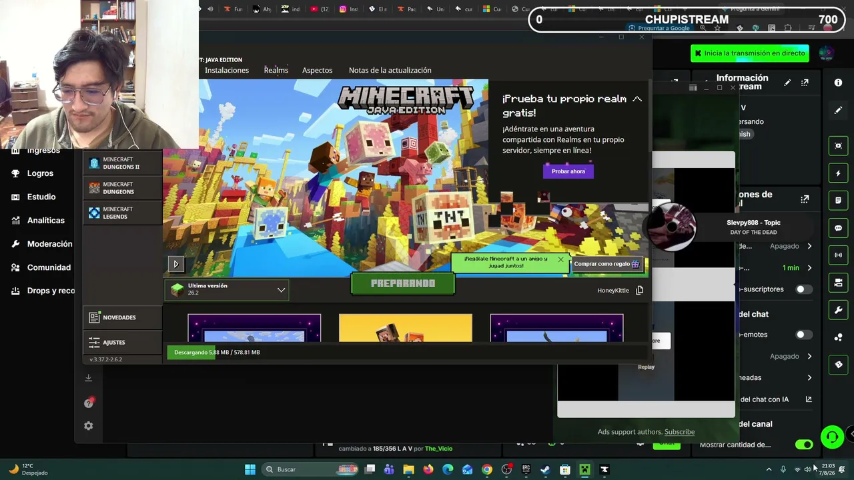Select Minecraft Legends game entry
The width and height of the screenshot is (854, 480).
(122, 213)
